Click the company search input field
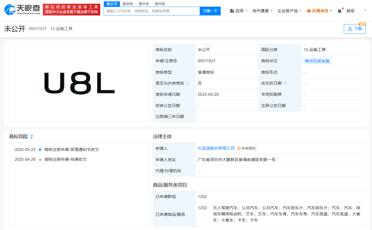The width and height of the screenshot is (372, 230). 152,11
